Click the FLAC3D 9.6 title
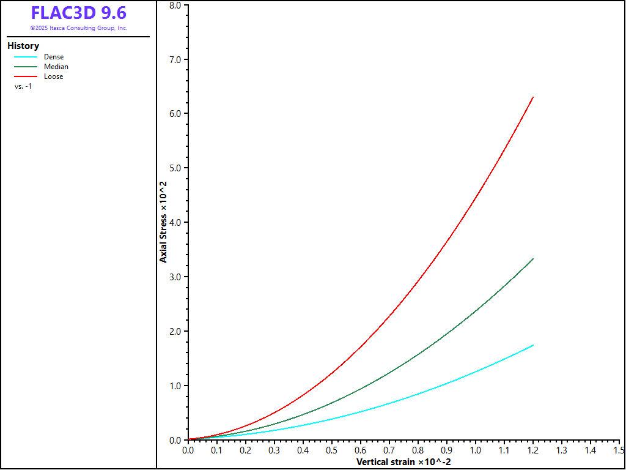 [78, 13]
